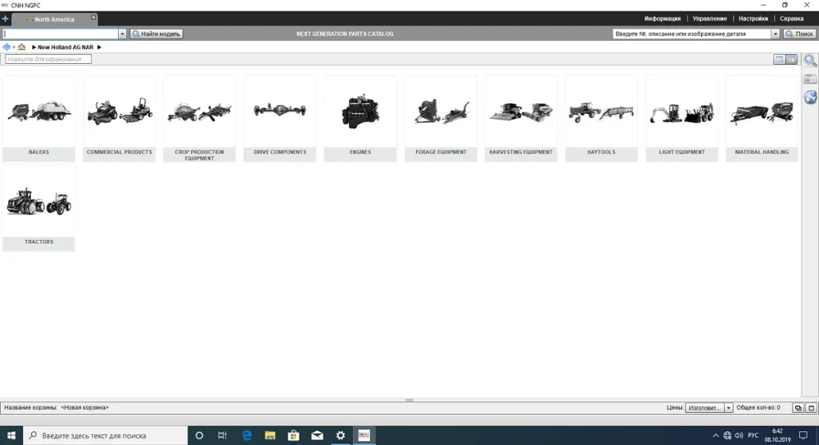Click the filter restriction input field
This screenshot has height=445, width=819.
click(x=48, y=59)
